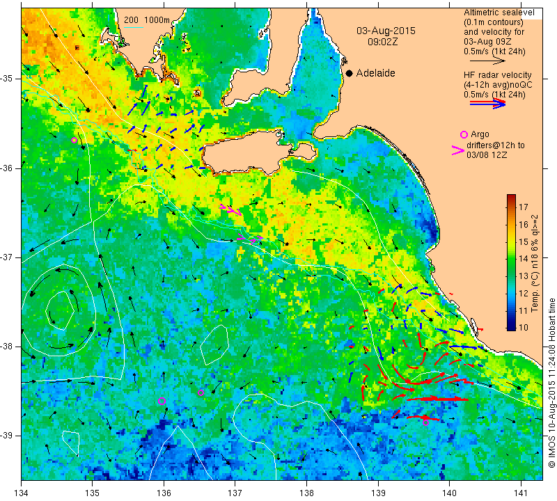Viewport: 557px width, 501px height.
Task: Click the red and blue HF radar legend arrow
Action: 487,103
